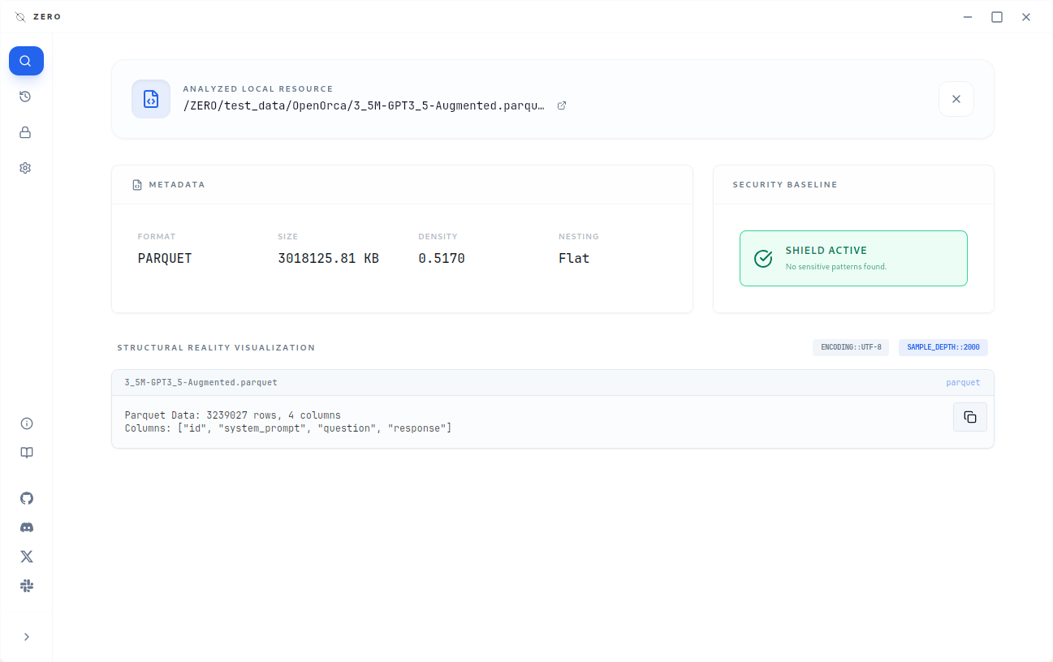
Task: Click the PARQUET format value
Action: (165, 259)
